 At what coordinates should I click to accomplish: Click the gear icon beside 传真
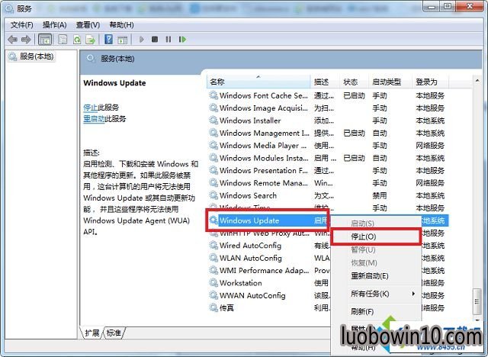point(213,307)
